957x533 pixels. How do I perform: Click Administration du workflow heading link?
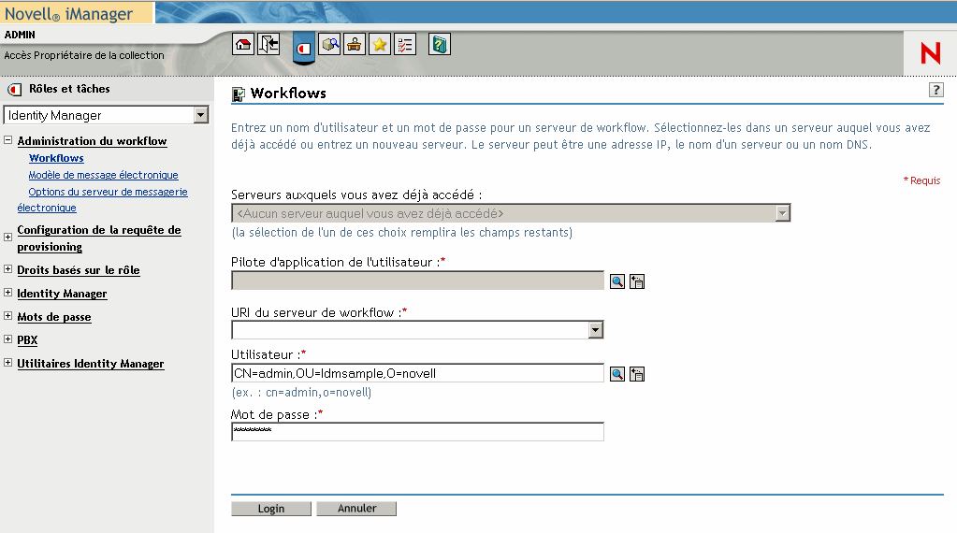tap(93, 141)
